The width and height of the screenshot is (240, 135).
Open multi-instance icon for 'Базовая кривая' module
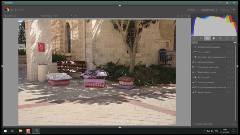pyautogui.click(x=228, y=62)
